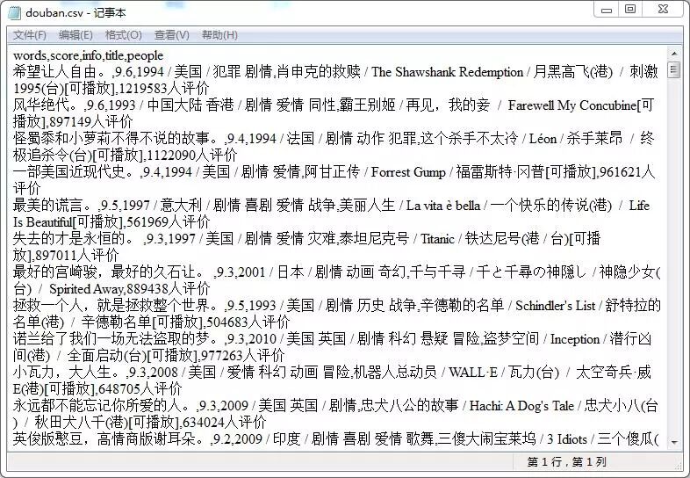This screenshot has width=690, height=478.
Task: Click on the text 1122090人评价
Action: (x=192, y=155)
